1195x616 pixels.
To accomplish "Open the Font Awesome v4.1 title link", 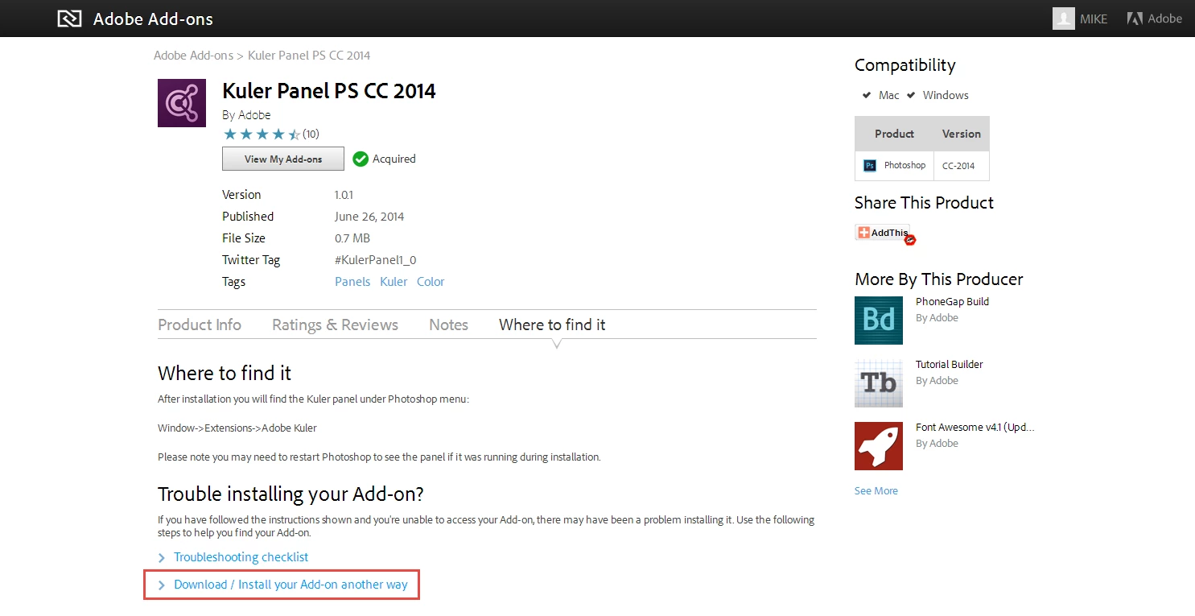I will click(x=975, y=428).
